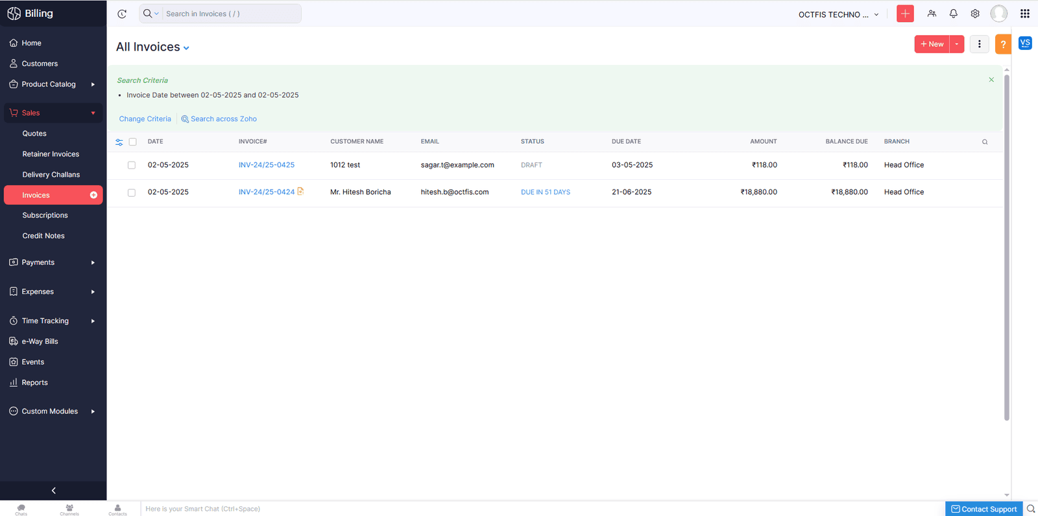Open the OCTFIS TECHNO organization dropdown
The height and width of the screenshot is (516, 1038).
click(838, 14)
